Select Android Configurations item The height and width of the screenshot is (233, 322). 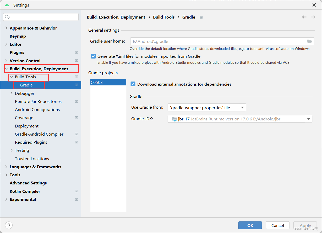point(37,109)
